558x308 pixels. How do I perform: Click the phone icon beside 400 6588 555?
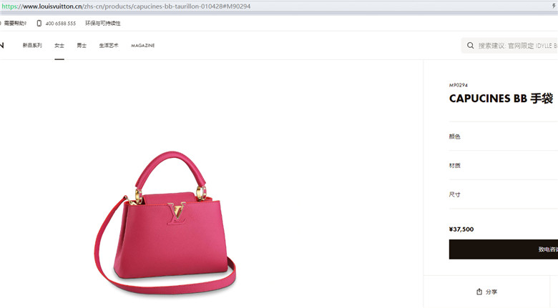tap(39, 23)
